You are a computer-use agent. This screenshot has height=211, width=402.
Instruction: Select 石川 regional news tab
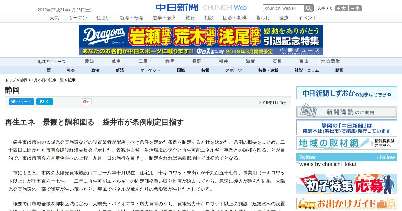(x=277, y=61)
